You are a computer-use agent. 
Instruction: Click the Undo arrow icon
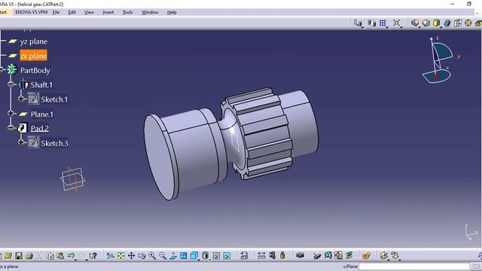click(x=71, y=256)
